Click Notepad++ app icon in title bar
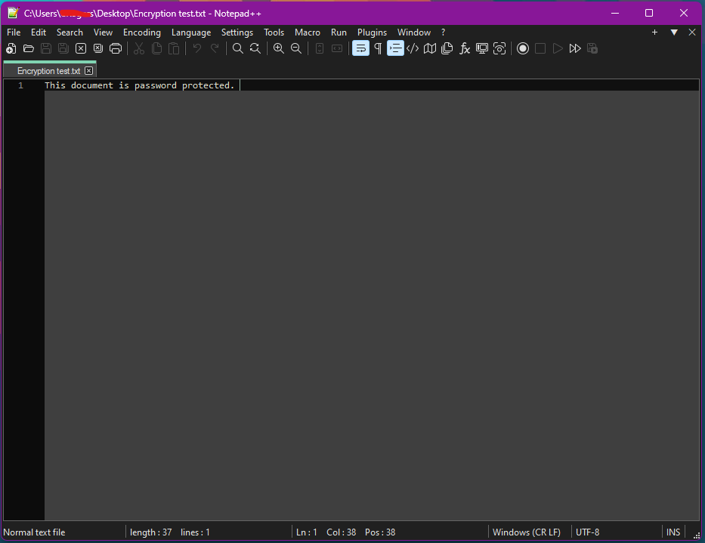705x543 pixels. pyautogui.click(x=13, y=13)
